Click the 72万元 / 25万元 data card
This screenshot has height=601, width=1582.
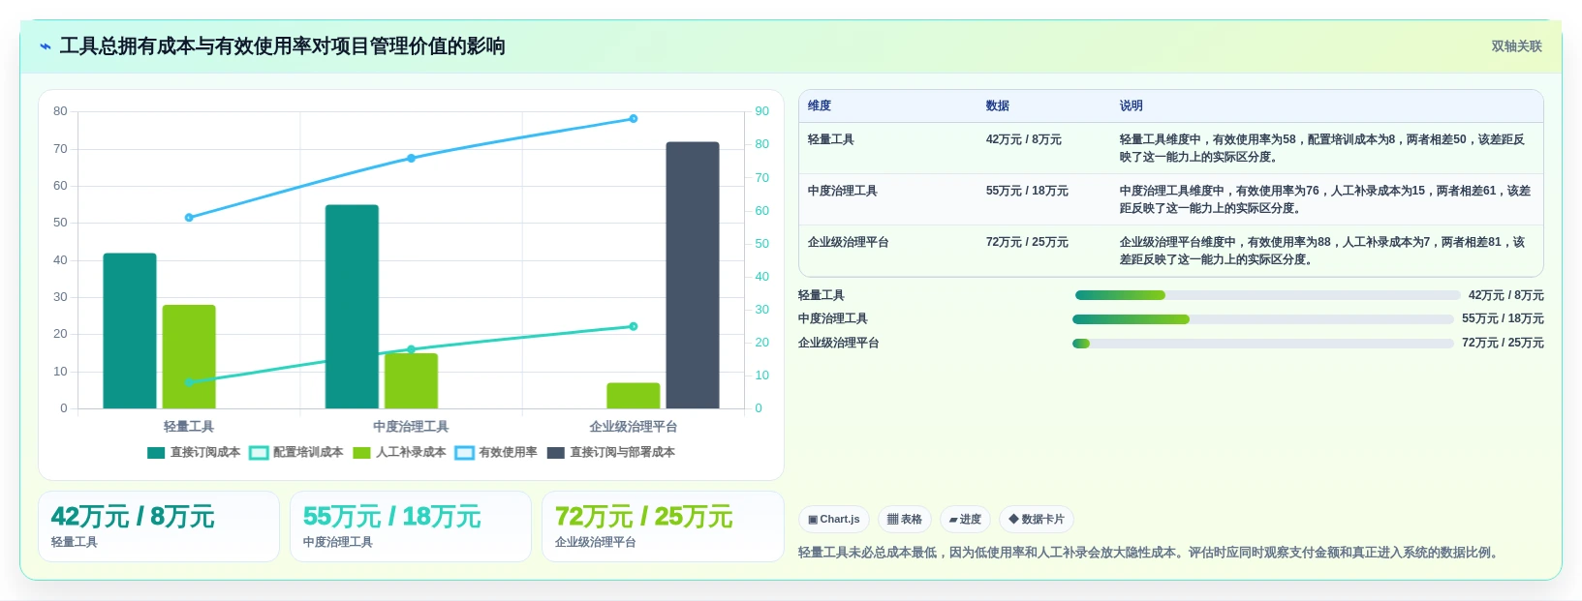pyautogui.click(x=663, y=526)
